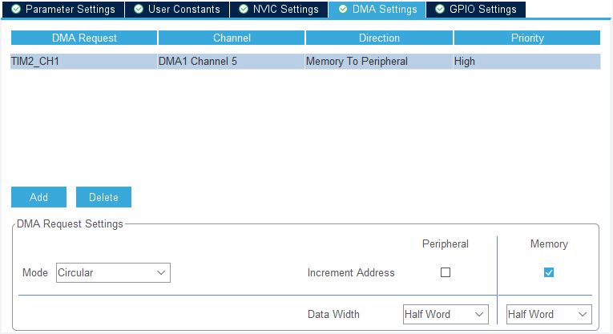
Task: Click the Memory To Peripheral direction cell
Action: point(379,62)
